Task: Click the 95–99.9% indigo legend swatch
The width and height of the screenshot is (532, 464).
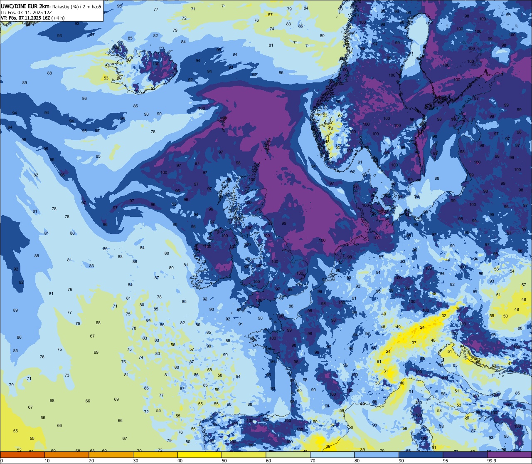Action: (465, 455)
